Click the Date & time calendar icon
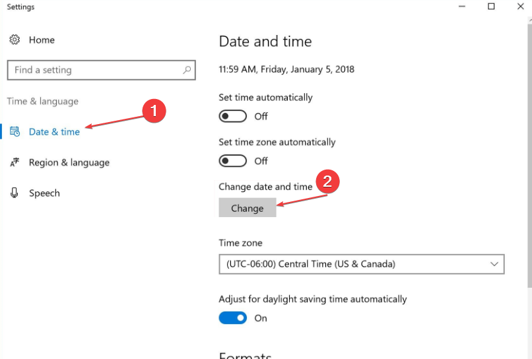Screen dimensions: 532x359 point(15,131)
